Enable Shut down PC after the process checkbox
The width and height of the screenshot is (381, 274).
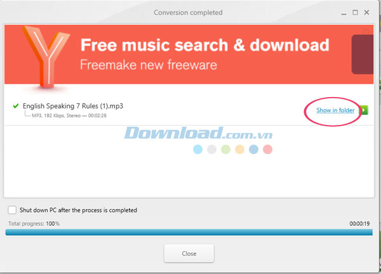[12, 210]
